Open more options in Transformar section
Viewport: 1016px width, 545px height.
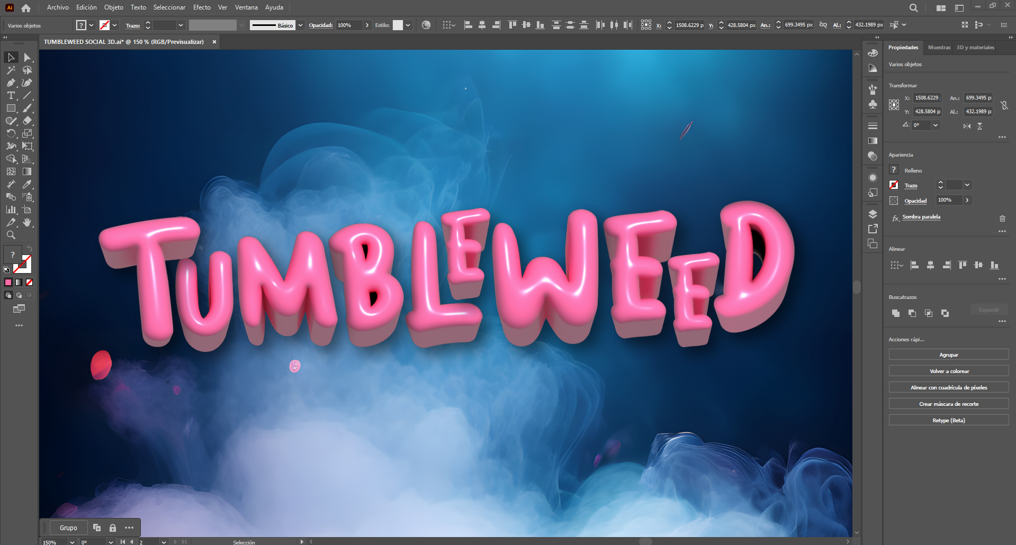(x=1002, y=137)
